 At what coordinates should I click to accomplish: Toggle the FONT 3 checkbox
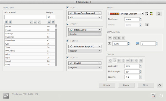[x=68, y=41]
